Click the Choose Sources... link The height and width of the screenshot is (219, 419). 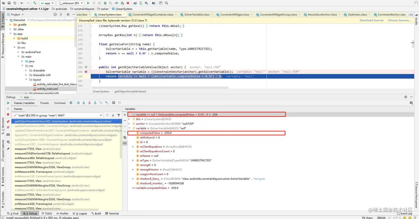(x=399, y=20)
